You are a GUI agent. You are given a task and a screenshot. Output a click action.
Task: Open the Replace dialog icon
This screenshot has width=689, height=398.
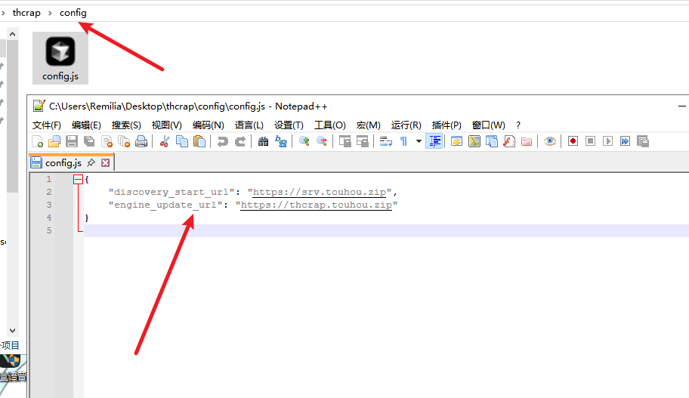tap(281, 141)
